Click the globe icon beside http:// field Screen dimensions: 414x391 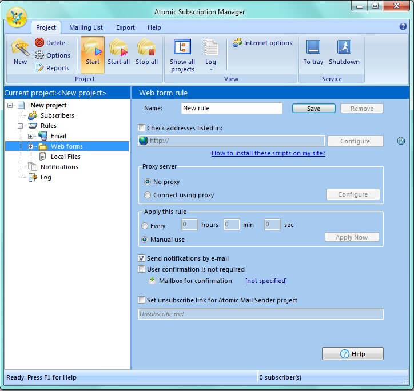pos(144,141)
